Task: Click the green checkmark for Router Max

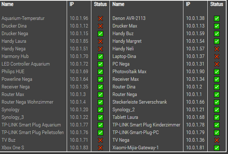Action: [100, 95]
